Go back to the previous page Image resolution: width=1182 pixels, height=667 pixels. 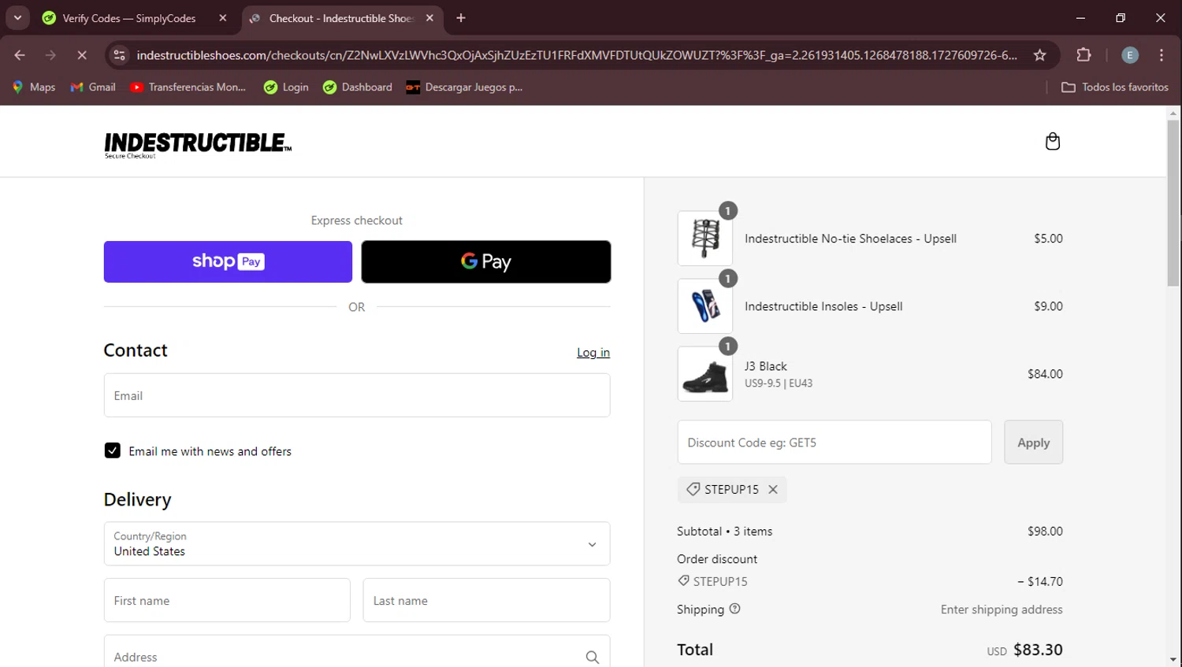click(x=20, y=55)
